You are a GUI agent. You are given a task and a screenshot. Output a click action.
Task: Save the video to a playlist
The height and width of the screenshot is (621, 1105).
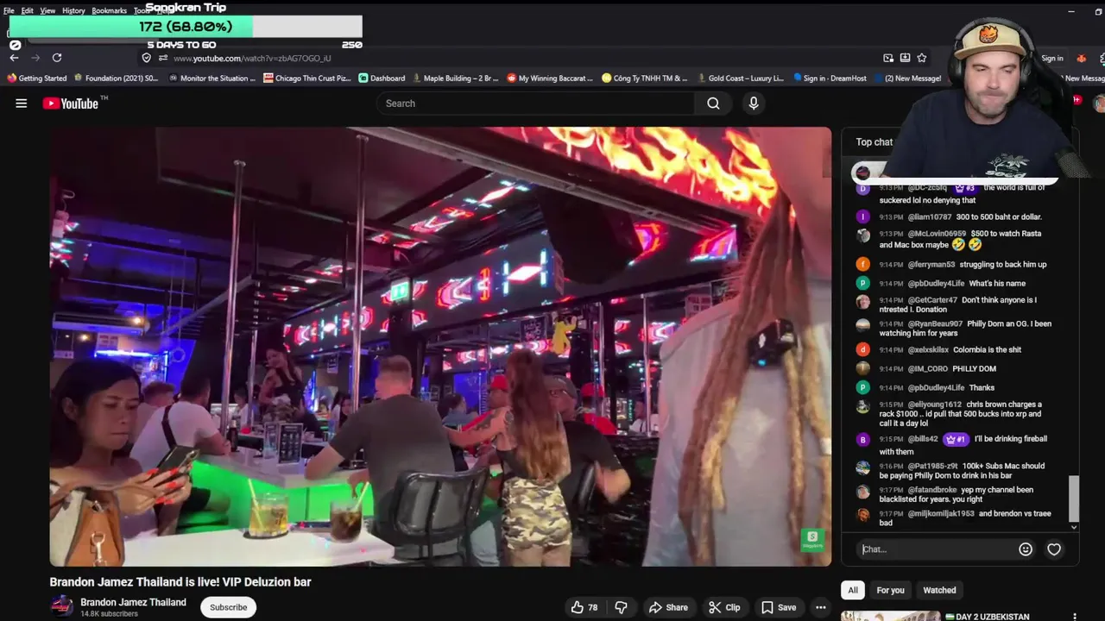click(x=779, y=607)
